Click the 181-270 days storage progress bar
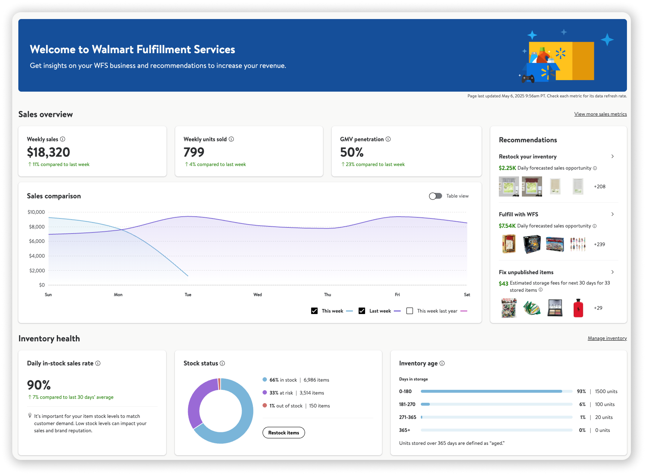Viewport: 646px width, 475px height. (x=496, y=404)
